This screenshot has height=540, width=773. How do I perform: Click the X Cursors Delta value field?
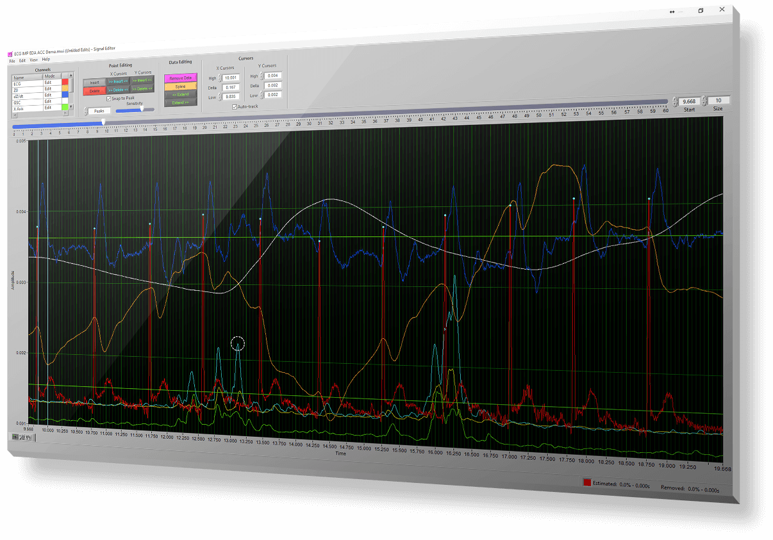231,87
